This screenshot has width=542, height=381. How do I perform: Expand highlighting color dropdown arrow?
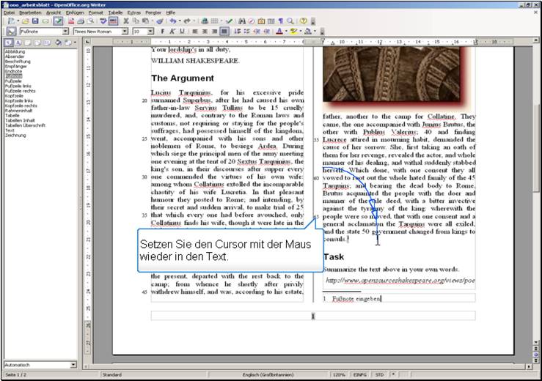click(301, 32)
